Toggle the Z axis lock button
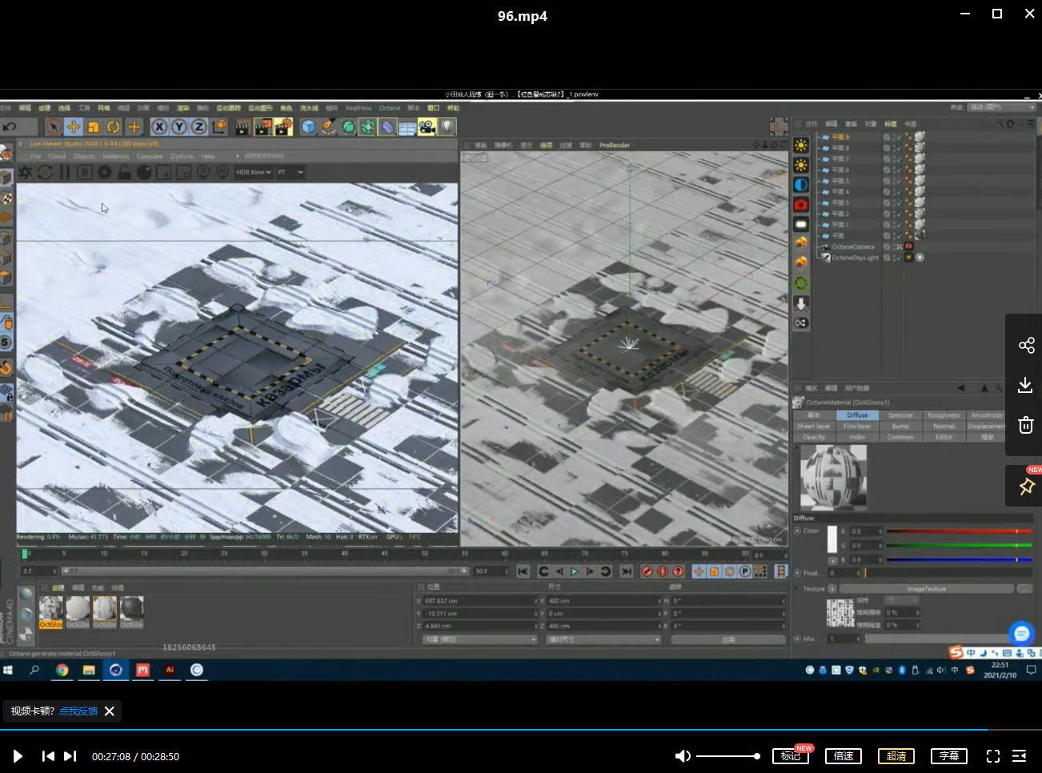Image resolution: width=1042 pixels, height=773 pixels. (198, 126)
